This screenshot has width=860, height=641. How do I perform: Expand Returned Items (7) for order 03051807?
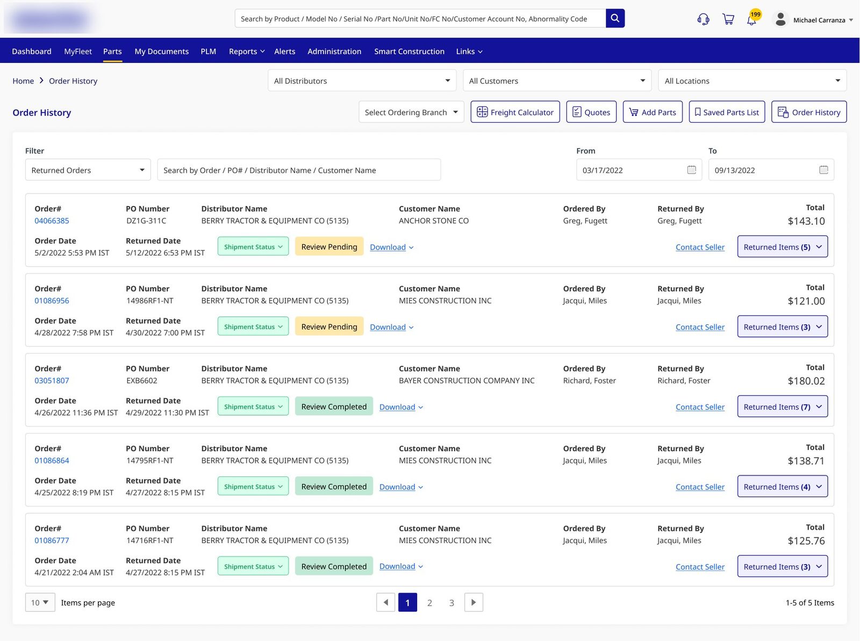coord(782,407)
